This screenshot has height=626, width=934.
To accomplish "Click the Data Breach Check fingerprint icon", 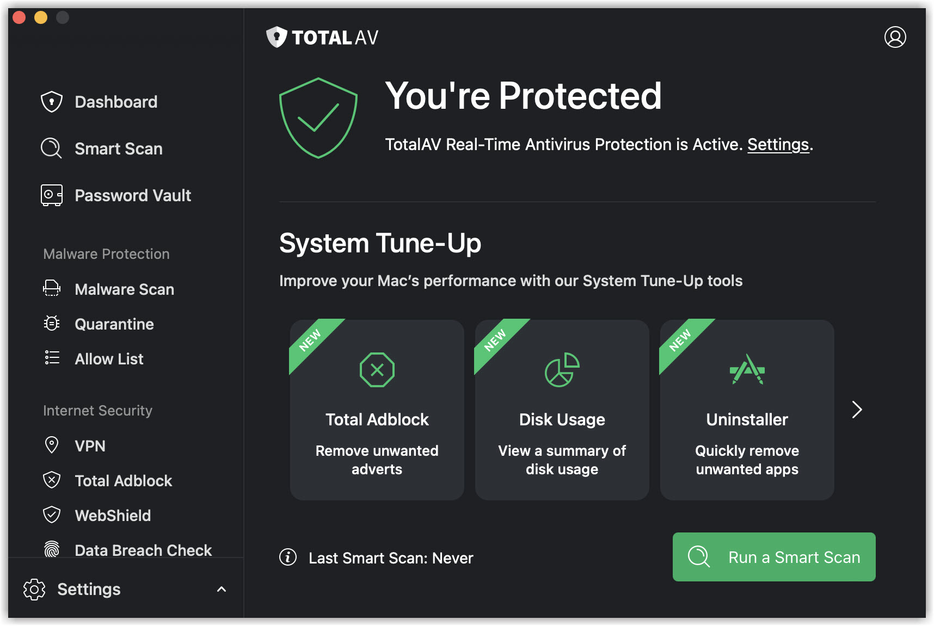I will [x=52, y=549].
